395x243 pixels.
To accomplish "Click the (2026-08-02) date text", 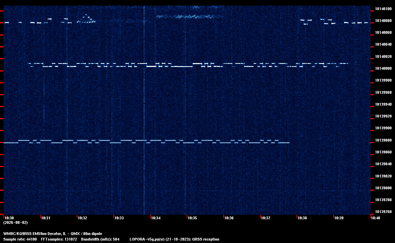I will [x=15, y=222].
